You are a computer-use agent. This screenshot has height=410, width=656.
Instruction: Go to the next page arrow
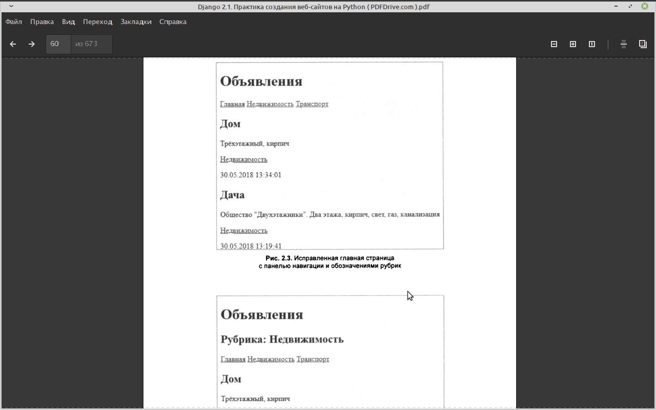click(32, 44)
